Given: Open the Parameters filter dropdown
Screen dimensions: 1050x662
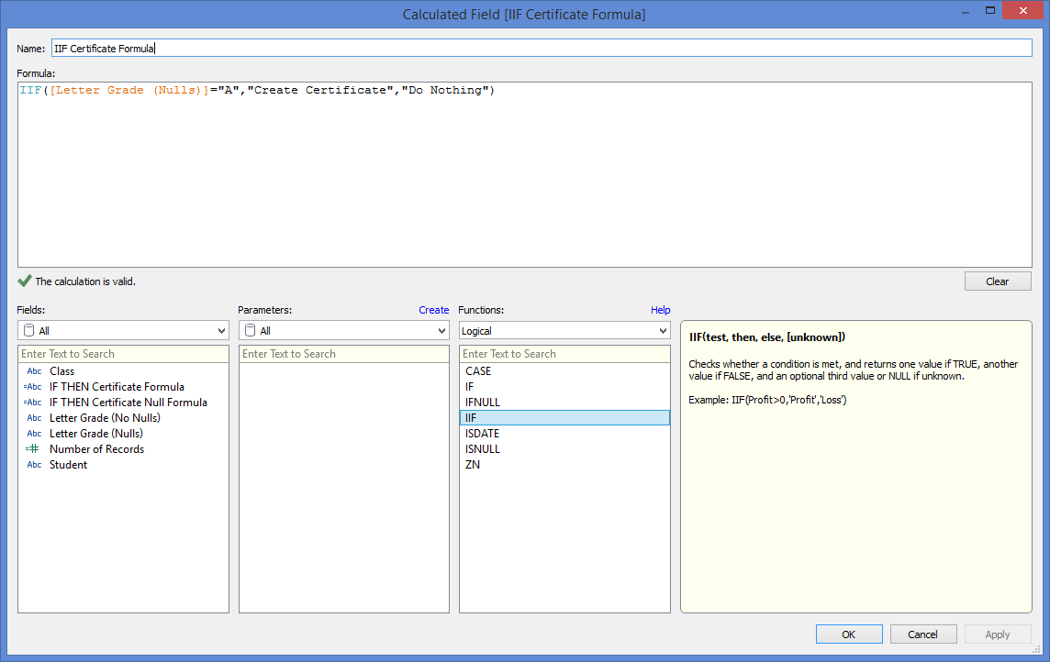Looking at the screenshot, I should (x=343, y=330).
